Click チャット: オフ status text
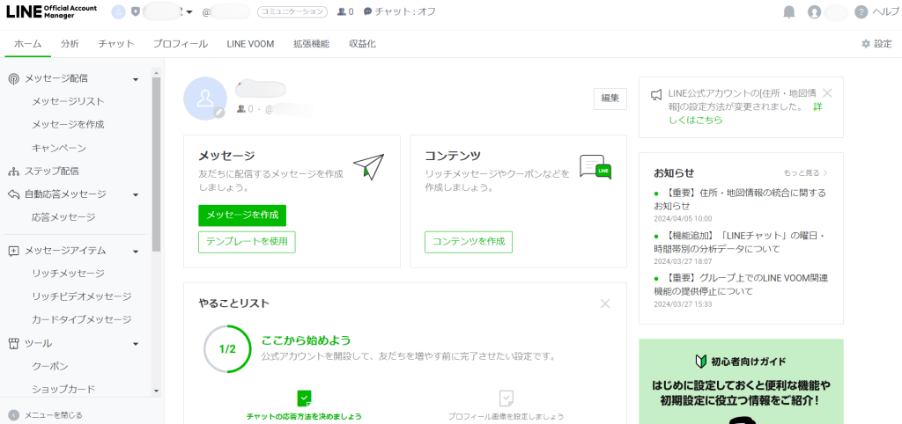902x424 pixels. [405, 11]
